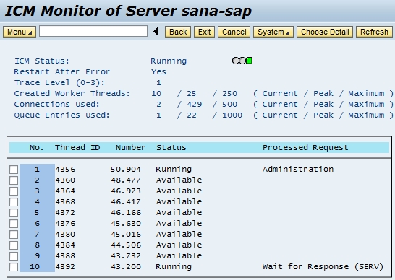Select thread ID 4392 cell
395x280 pixels.
click(65, 267)
